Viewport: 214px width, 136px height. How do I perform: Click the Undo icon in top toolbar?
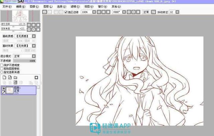pyautogui.click(x=44, y=12)
